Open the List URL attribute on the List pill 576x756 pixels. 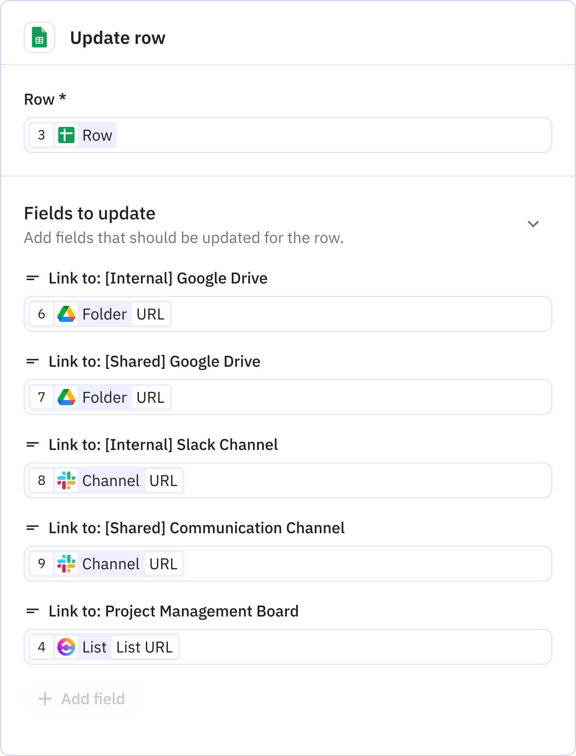coord(144,647)
